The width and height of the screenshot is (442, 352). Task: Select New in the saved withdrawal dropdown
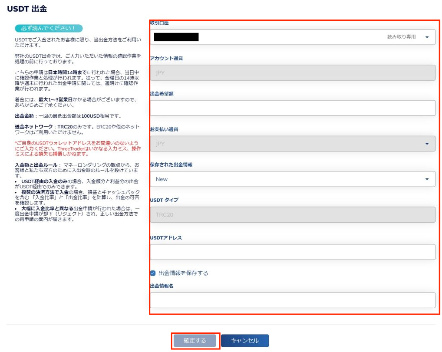(291, 179)
